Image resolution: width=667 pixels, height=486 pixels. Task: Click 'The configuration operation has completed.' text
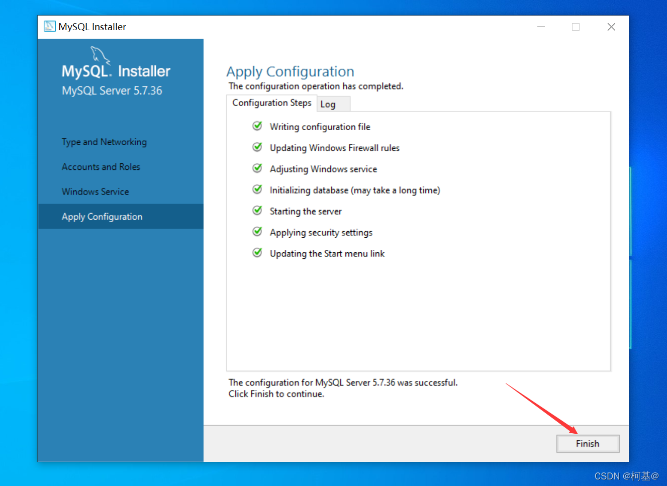click(x=316, y=86)
